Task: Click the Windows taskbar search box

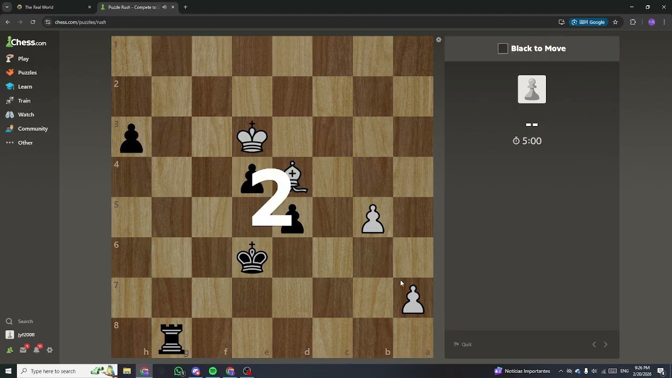Action: (68, 371)
